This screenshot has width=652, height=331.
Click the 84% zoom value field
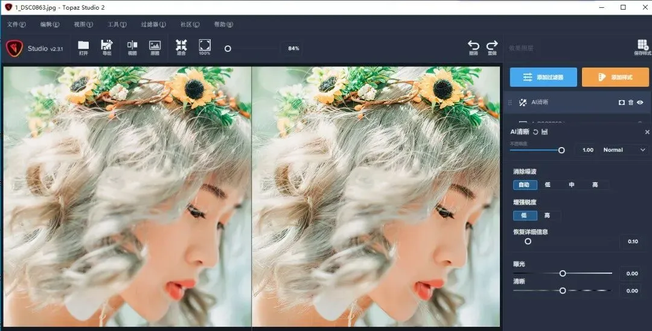tap(293, 49)
